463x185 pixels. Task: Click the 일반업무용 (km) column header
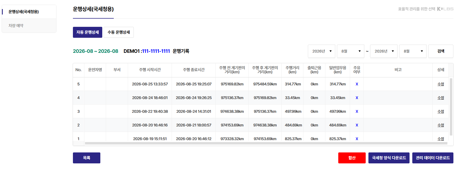click(338, 70)
